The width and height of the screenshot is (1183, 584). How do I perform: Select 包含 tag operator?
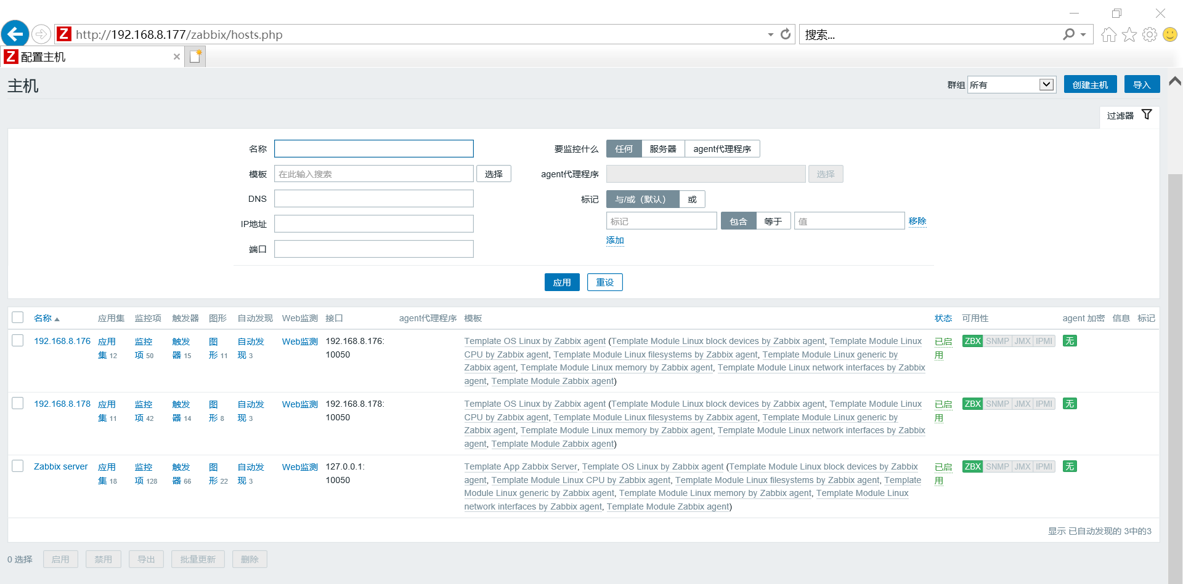click(738, 221)
